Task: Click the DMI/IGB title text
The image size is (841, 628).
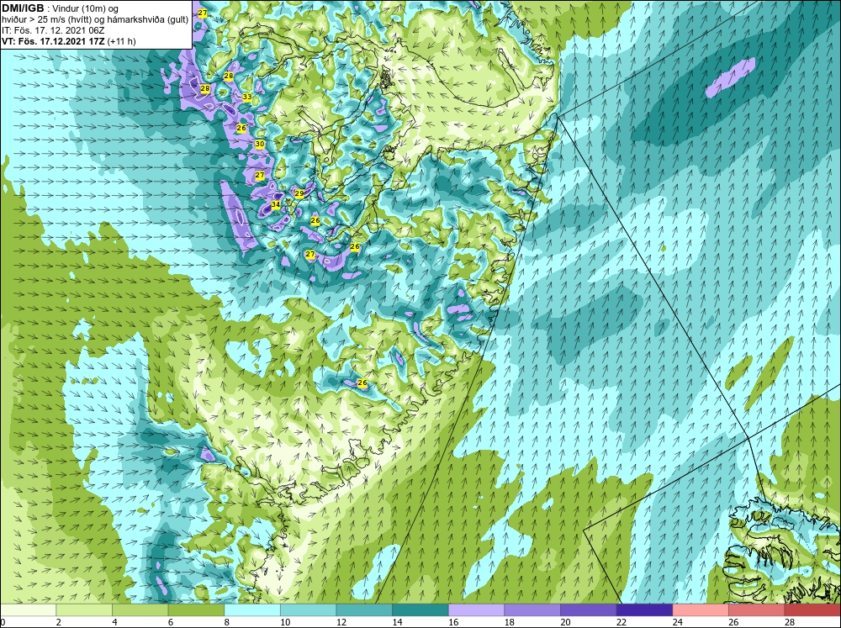Action: 23,8
